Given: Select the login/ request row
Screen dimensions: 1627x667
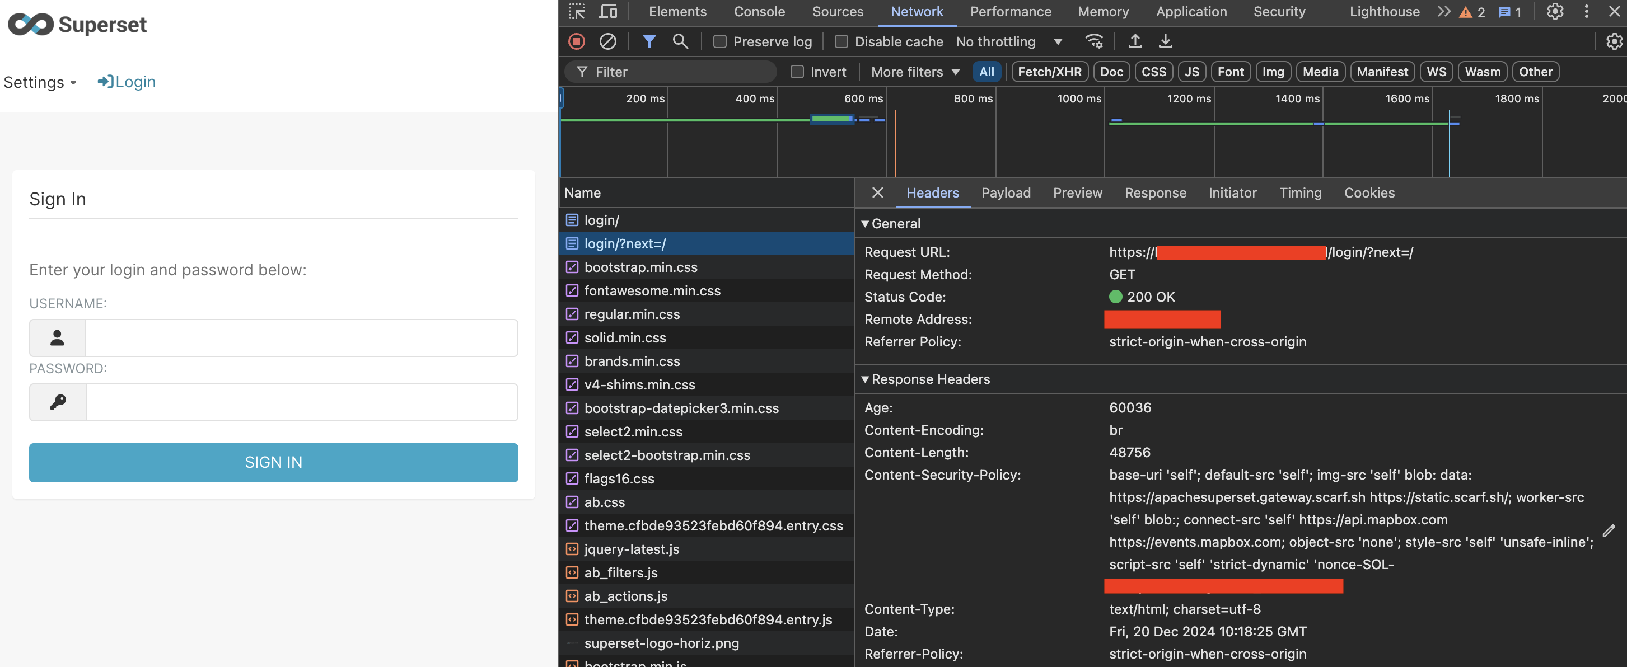Looking at the screenshot, I should [x=706, y=220].
